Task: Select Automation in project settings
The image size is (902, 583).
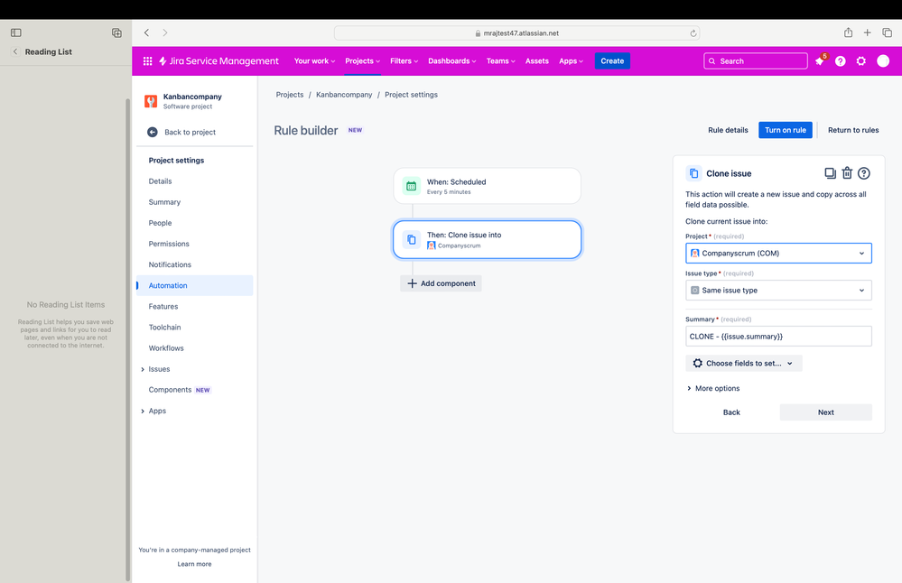Action: coord(194,286)
